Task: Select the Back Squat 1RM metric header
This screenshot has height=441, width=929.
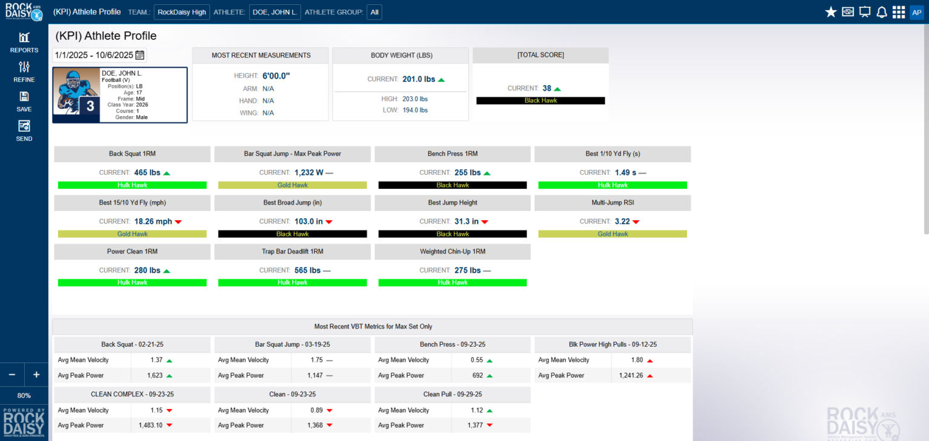Action: point(132,154)
